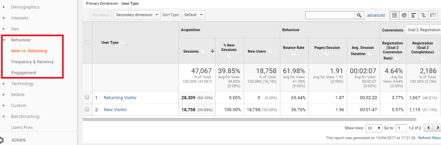Open the Returning Visitor link
This screenshot has height=145, width=441.
pyautogui.click(x=120, y=98)
